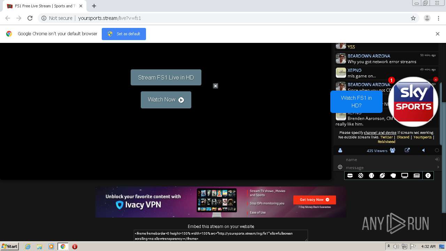Click BEARDOWN ARIZONA network error message
Viewport: 446px width, 251px height.
382,62
